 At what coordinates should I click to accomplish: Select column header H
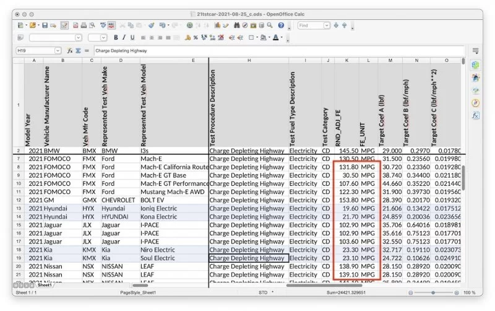(x=248, y=60)
